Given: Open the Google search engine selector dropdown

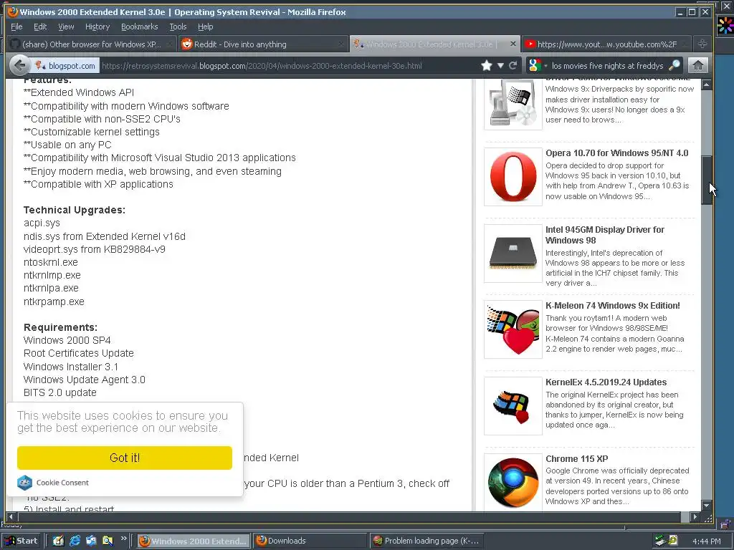Looking at the screenshot, I should [x=538, y=65].
